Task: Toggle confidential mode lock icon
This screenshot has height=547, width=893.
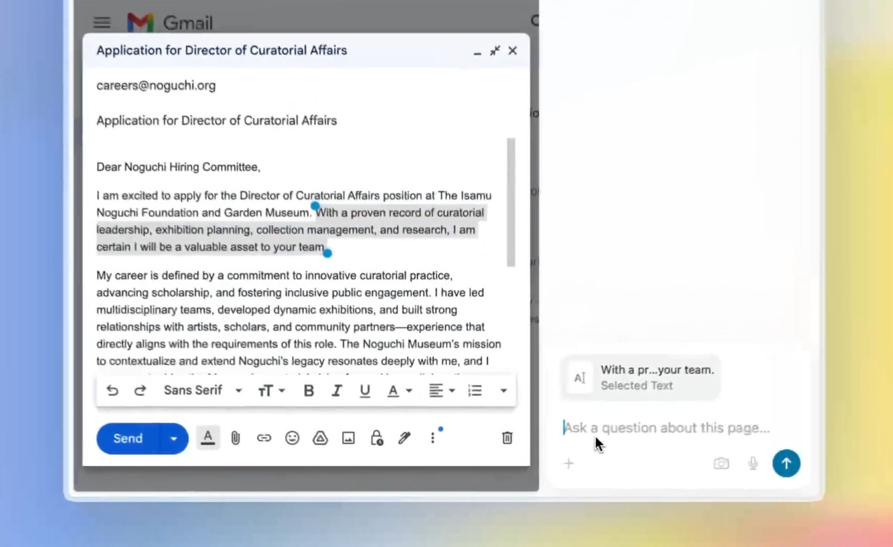Action: [377, 438]
